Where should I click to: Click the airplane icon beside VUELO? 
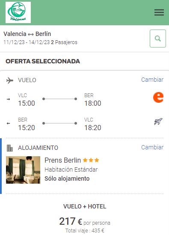10,80
